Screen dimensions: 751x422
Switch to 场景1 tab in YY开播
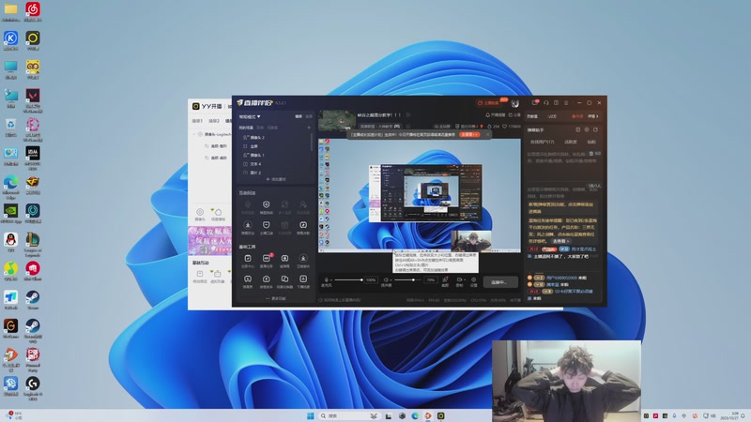tap(197, 121)
